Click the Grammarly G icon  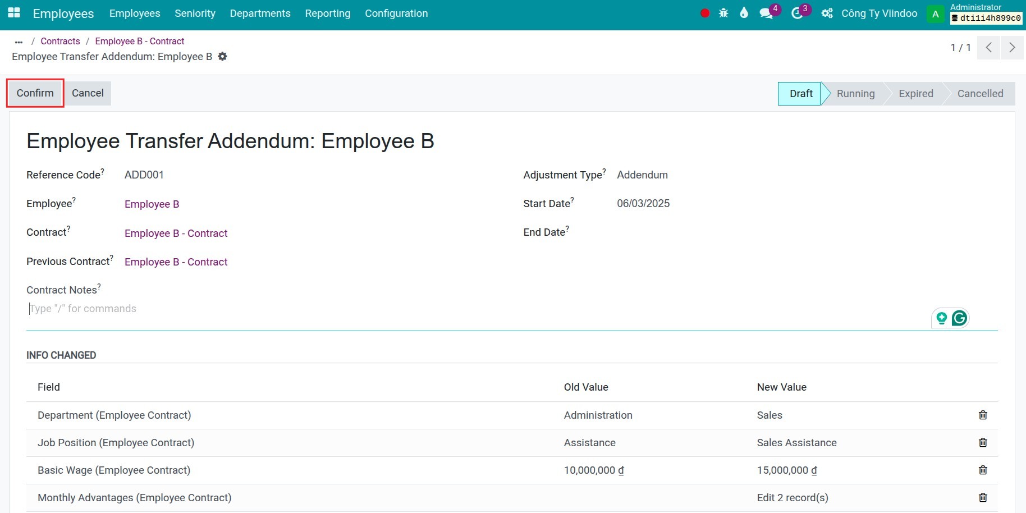tap(960, 318)
